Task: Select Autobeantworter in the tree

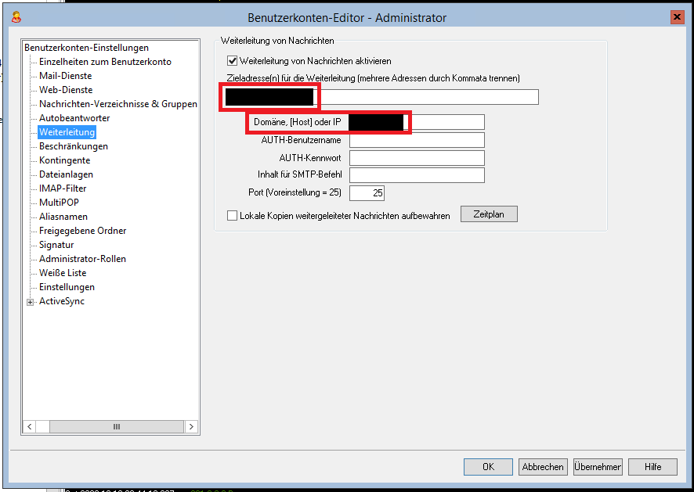Action: (74, 118)
